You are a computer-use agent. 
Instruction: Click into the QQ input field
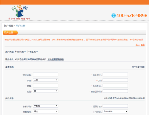[115, 80]
